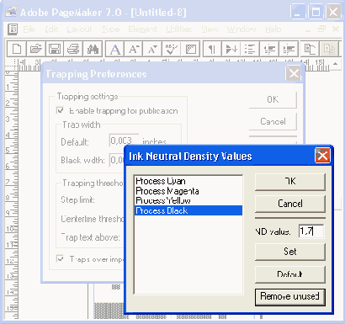This screenshot has height=324, width=345.
Task: Open the Element menu
Action: click(142, 29)
